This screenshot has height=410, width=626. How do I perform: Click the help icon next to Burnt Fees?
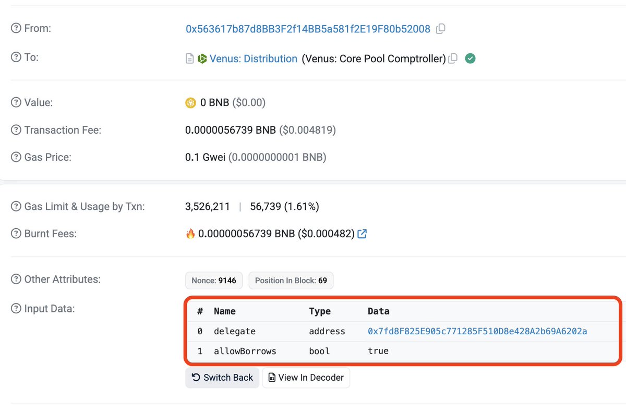pyautogui.click(x=16, y=233)
